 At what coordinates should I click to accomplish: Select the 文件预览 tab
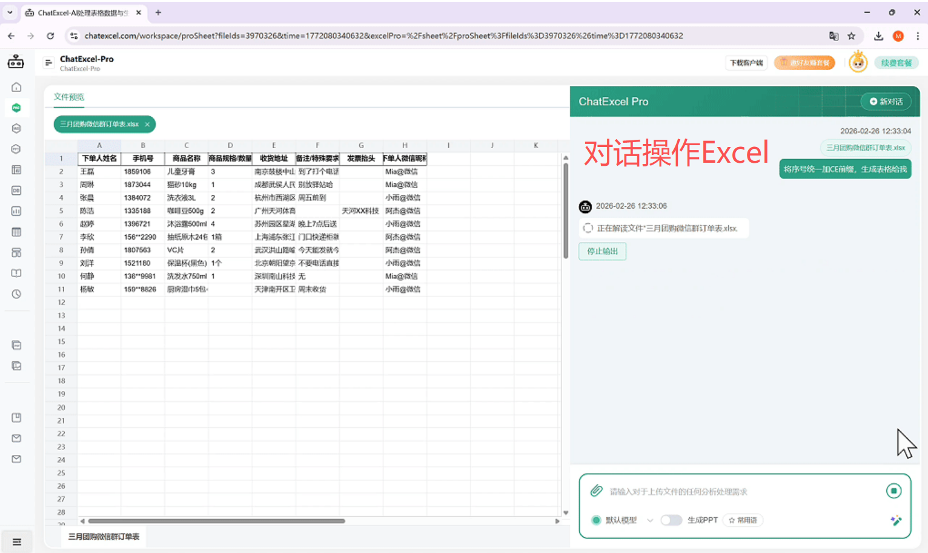coord(69,97)
